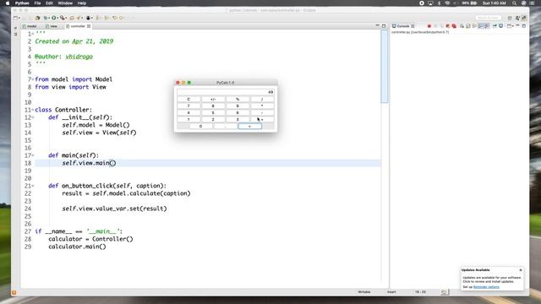The image size is (541, 304).
Task: Click the Debug toolbar icon
Action: 46,18
